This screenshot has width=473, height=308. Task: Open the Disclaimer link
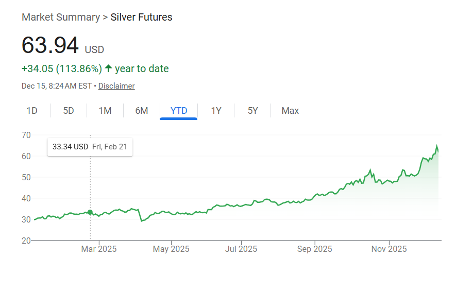[x=116, y=85]
